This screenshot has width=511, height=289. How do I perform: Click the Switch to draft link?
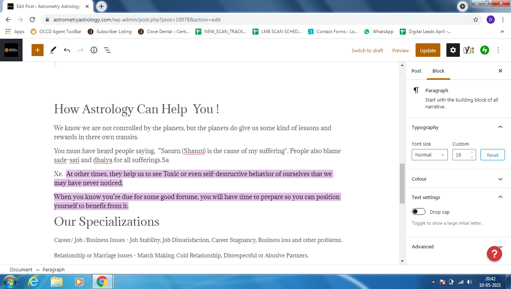pyautogui.click(x=367, y=50)
